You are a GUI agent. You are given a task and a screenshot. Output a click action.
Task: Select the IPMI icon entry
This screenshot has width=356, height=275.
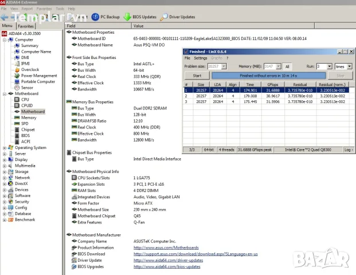point(17,64)
